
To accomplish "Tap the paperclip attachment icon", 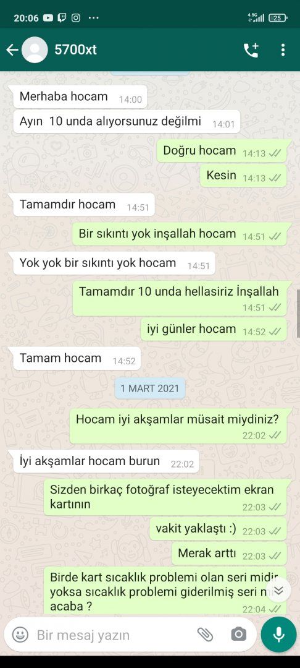I will point(205,635).
